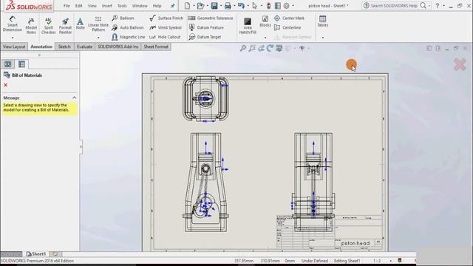Open Linear Note Pattern tool
The height and width of the screenshot is (266, 473).
[x=98, y=24]
